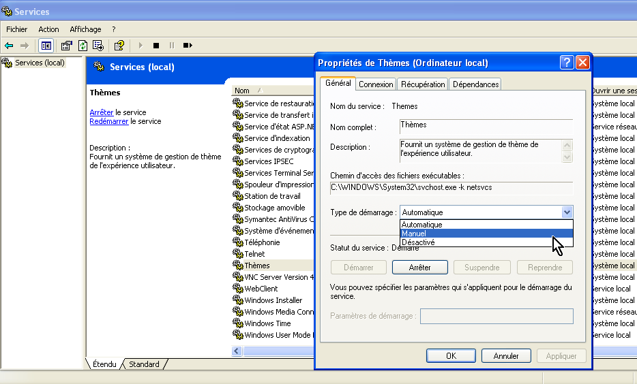Click the Refresh toolbar icon
This screenshot has width=637, height=384.
pyautogui.click(x=83, y=46)
